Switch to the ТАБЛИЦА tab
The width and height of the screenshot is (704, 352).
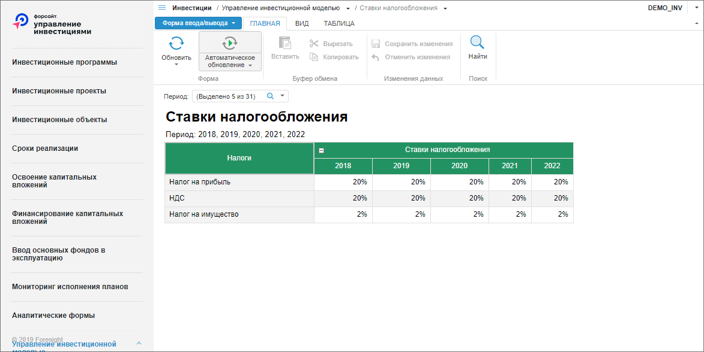click(339, 23)
